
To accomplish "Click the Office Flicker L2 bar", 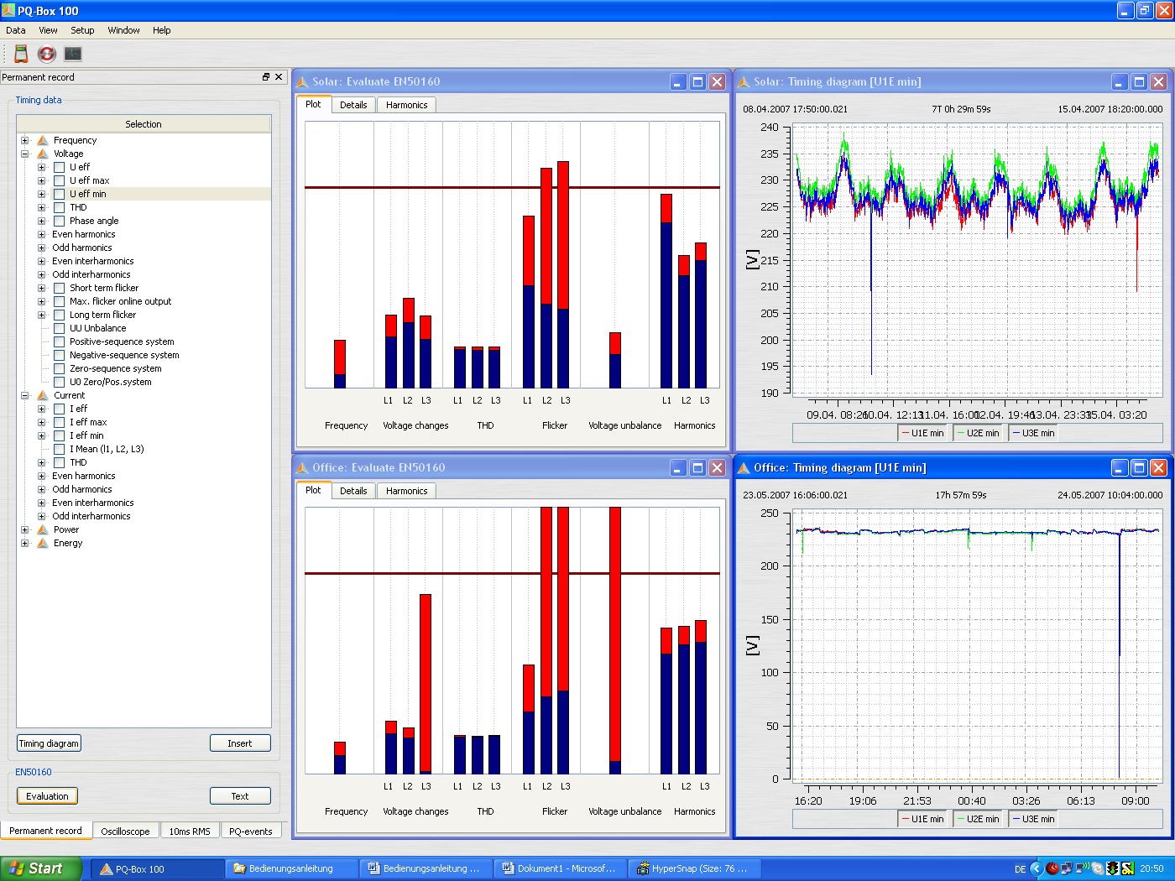I will pyautogui.click(x=546, y=640).
